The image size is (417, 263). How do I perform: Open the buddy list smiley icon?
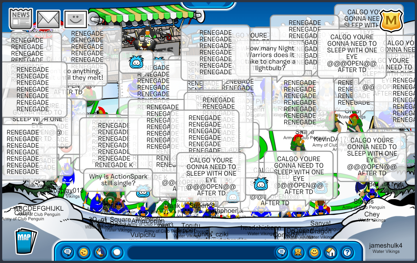pyautogui.click(x=314, y=252)
